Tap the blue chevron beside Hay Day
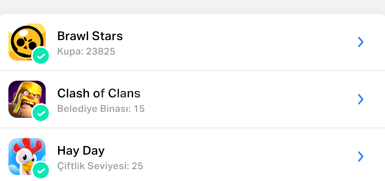The width and height of the screenshot is (385, 181). tap(360, 157)
